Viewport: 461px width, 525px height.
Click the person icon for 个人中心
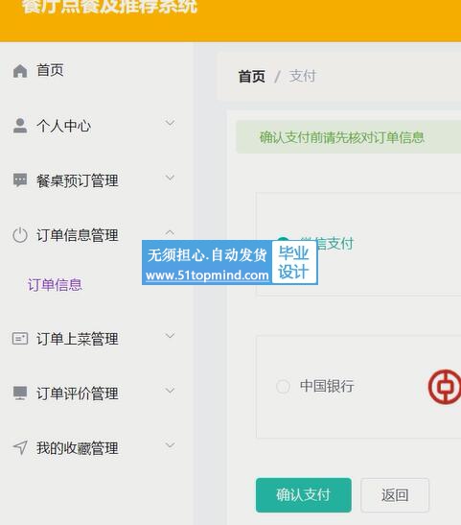pyautogui.click(x=20, y=126)
